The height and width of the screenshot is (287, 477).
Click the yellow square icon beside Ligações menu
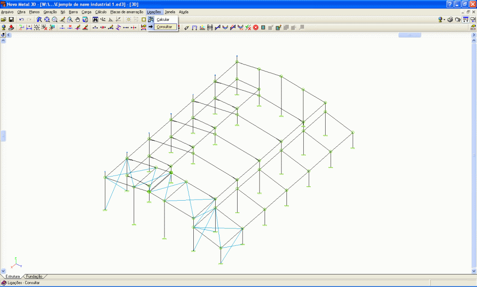tap(143, 20)
